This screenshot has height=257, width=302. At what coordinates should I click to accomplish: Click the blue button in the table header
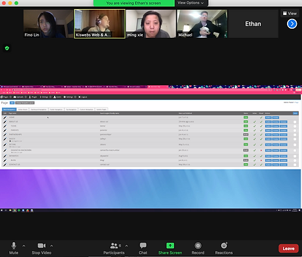295,113
